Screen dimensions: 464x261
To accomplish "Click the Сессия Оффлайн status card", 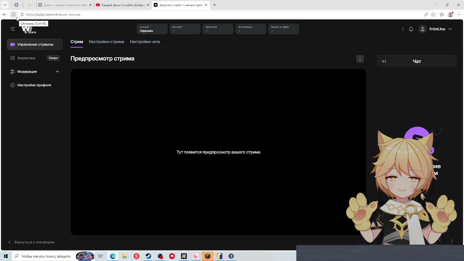I will click(152, 29).
